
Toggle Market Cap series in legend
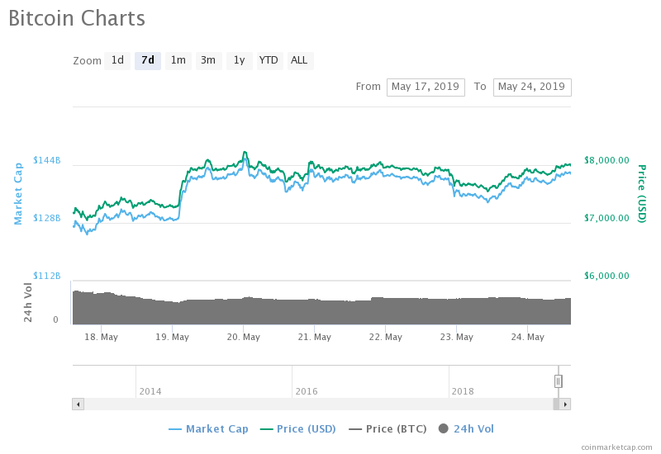[x=208, y=428]
